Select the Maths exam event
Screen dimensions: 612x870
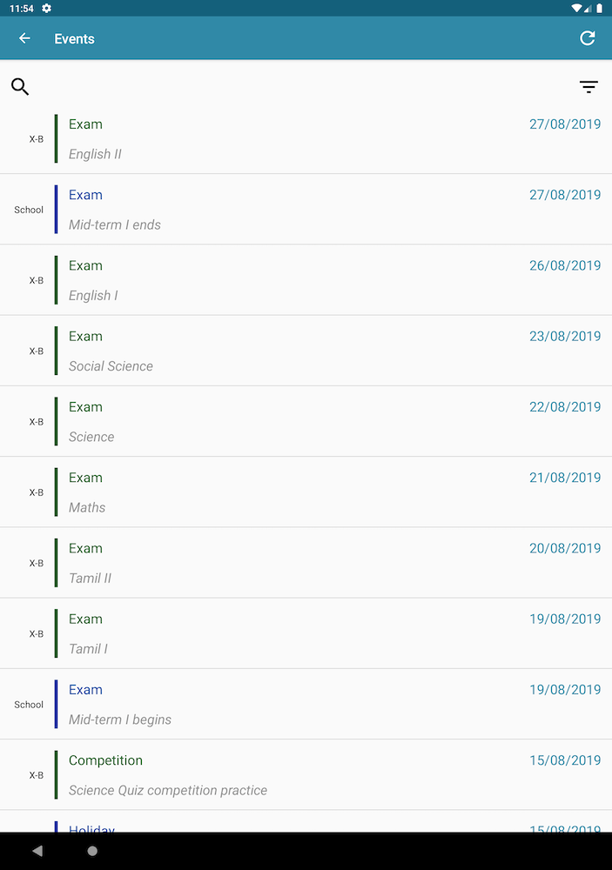(x=306, y=492)
